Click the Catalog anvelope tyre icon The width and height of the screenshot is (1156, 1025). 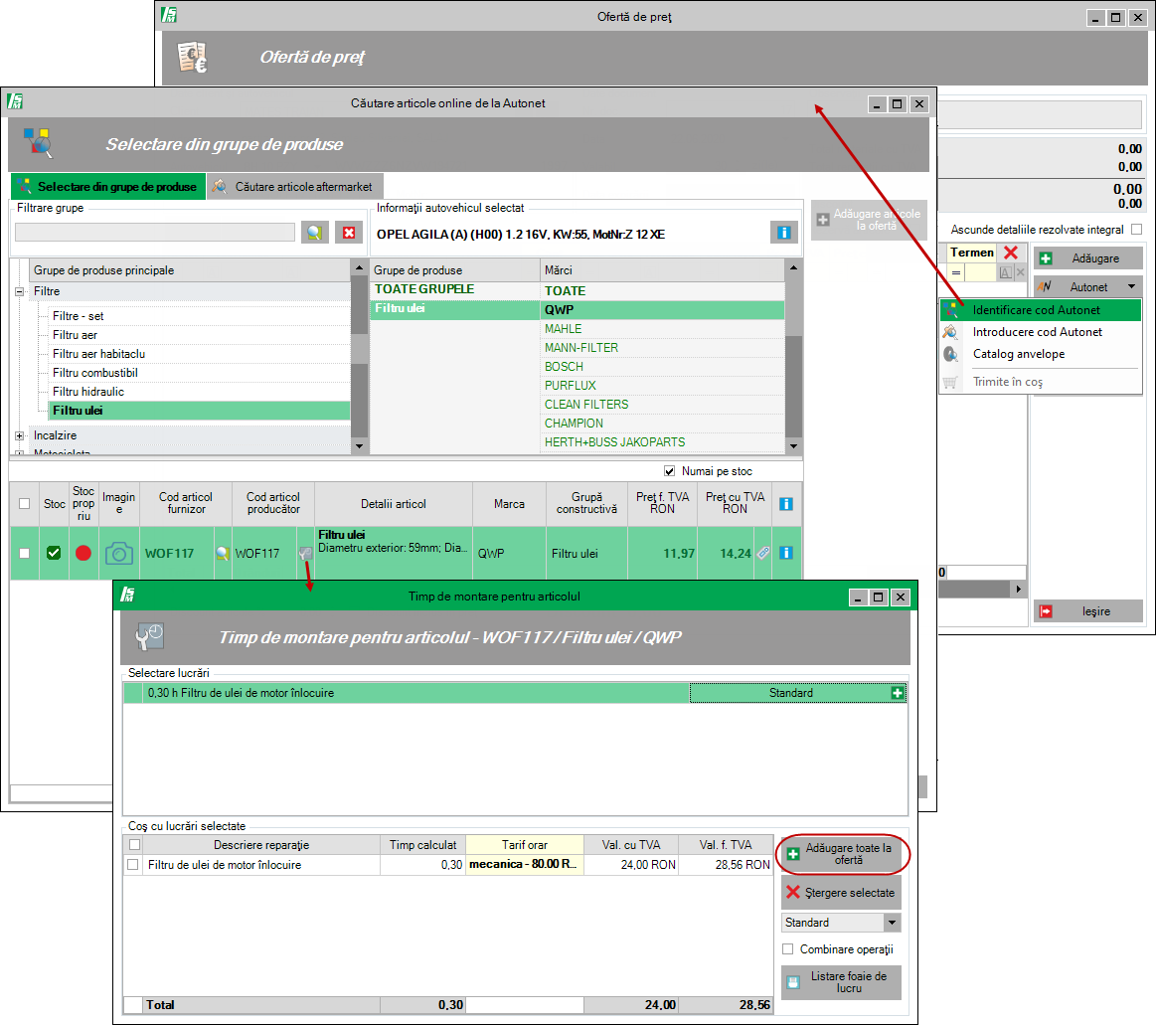[951, 354]
